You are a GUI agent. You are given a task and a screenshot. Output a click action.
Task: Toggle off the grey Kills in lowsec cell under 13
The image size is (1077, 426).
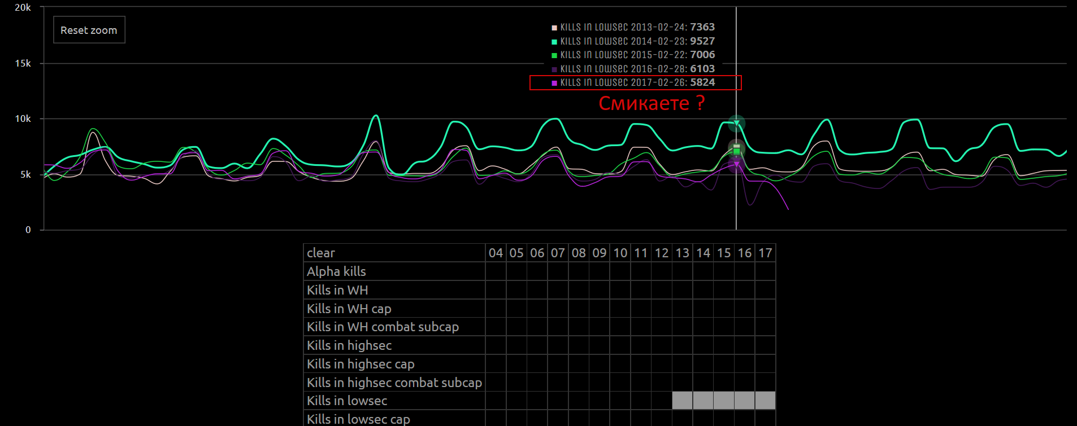pyautogui.click(x=683, y=401)
